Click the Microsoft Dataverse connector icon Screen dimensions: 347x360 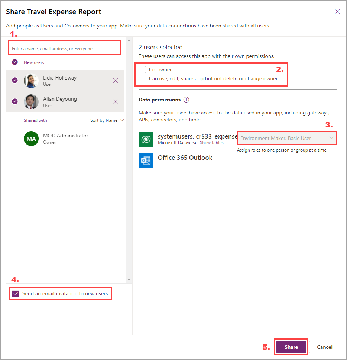146,139
